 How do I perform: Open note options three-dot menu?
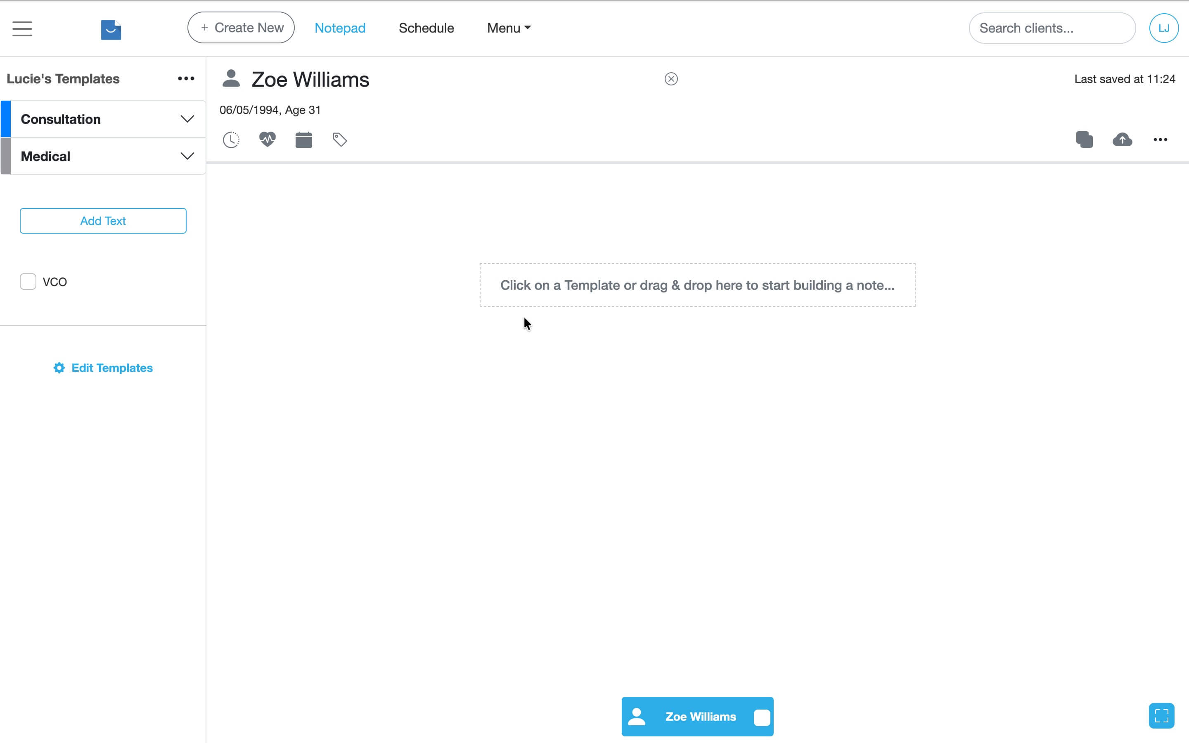pos(1160,140)
